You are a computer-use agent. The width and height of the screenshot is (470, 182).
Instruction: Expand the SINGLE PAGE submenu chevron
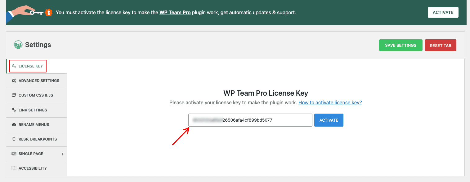tap(63, 154)
